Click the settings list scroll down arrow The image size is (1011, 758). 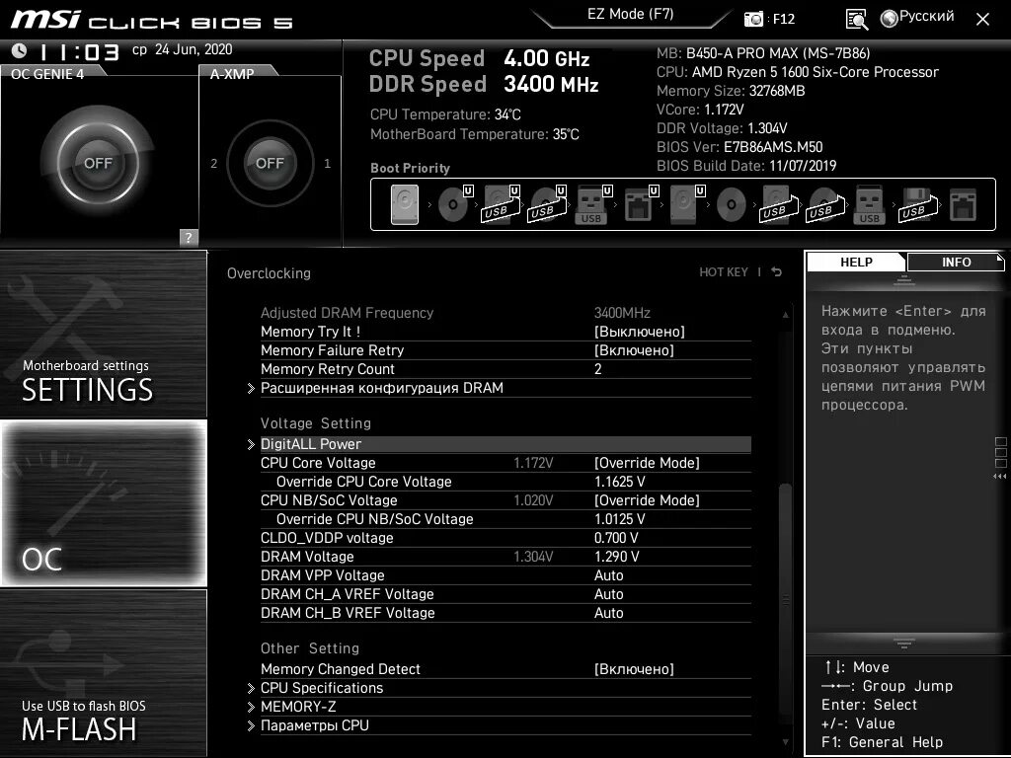coord(785,742)
